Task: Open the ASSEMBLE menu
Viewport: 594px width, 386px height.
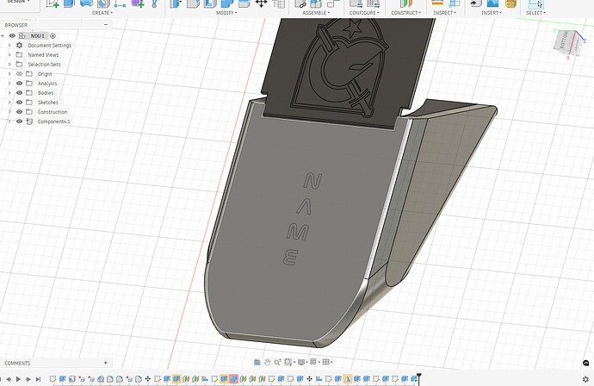Action: tap(316, 13)
